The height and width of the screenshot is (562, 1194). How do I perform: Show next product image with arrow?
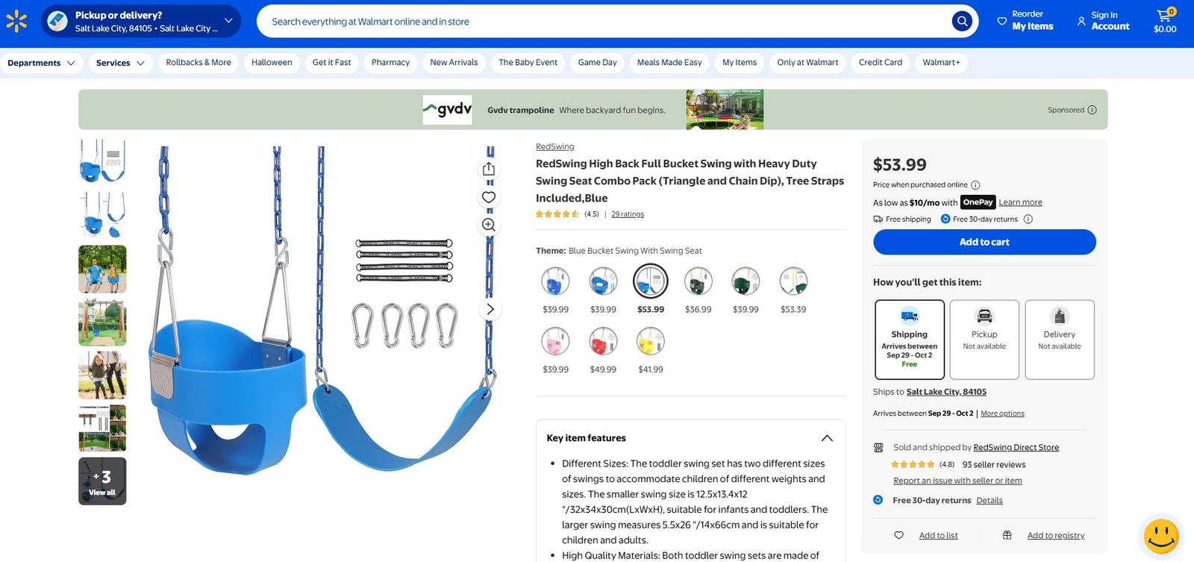point(490,309)
